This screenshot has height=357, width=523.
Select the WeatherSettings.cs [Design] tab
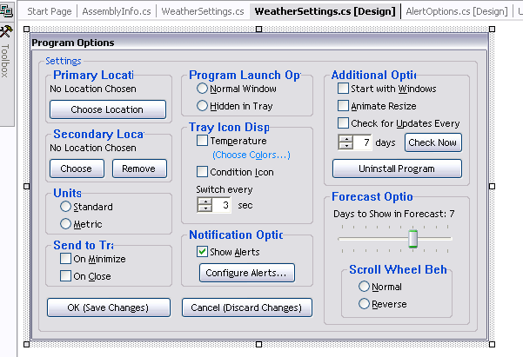(x=325, y=11)
